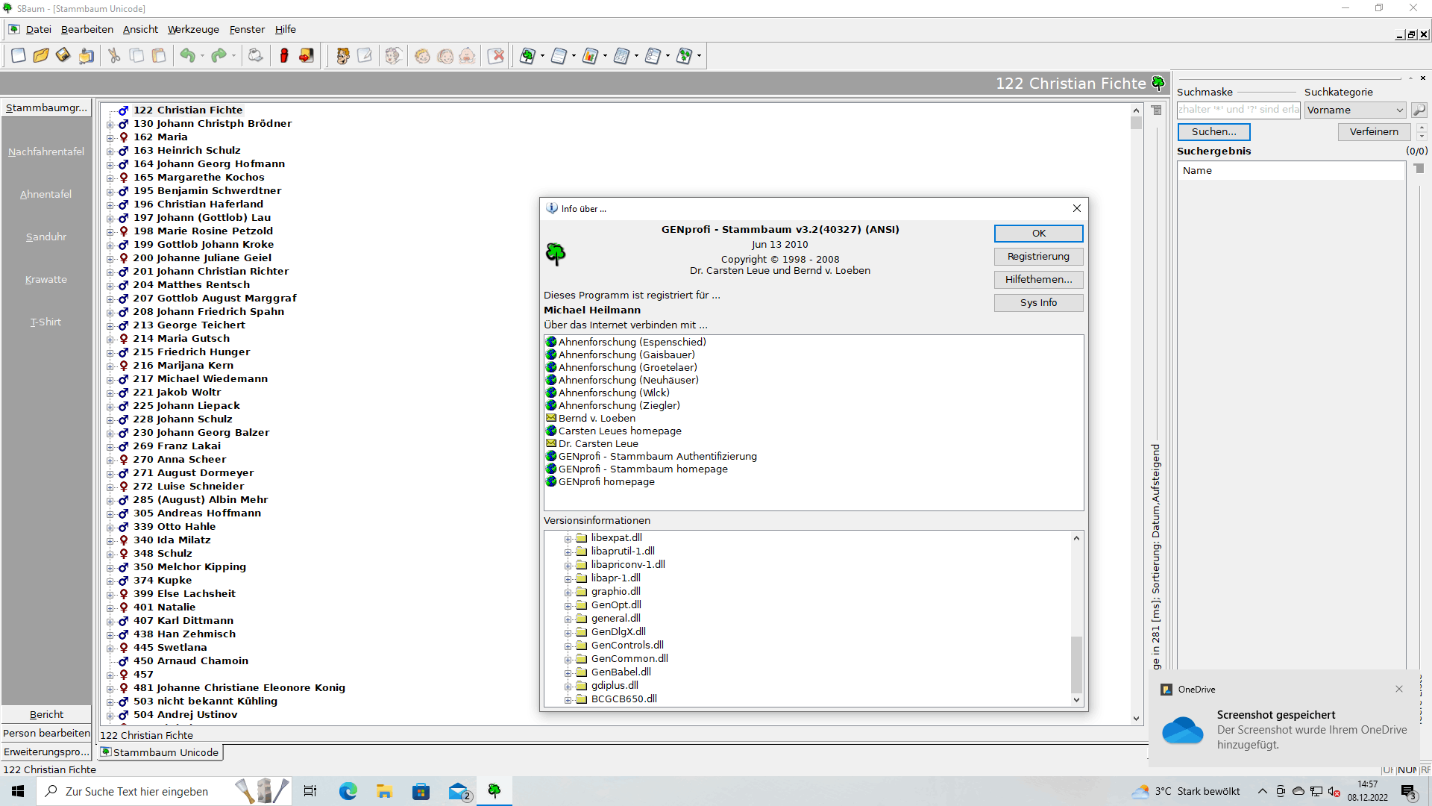Screen dimensions: 1432x806
Task: Open the Mail app in the taskbar
Action: [458, 790]
